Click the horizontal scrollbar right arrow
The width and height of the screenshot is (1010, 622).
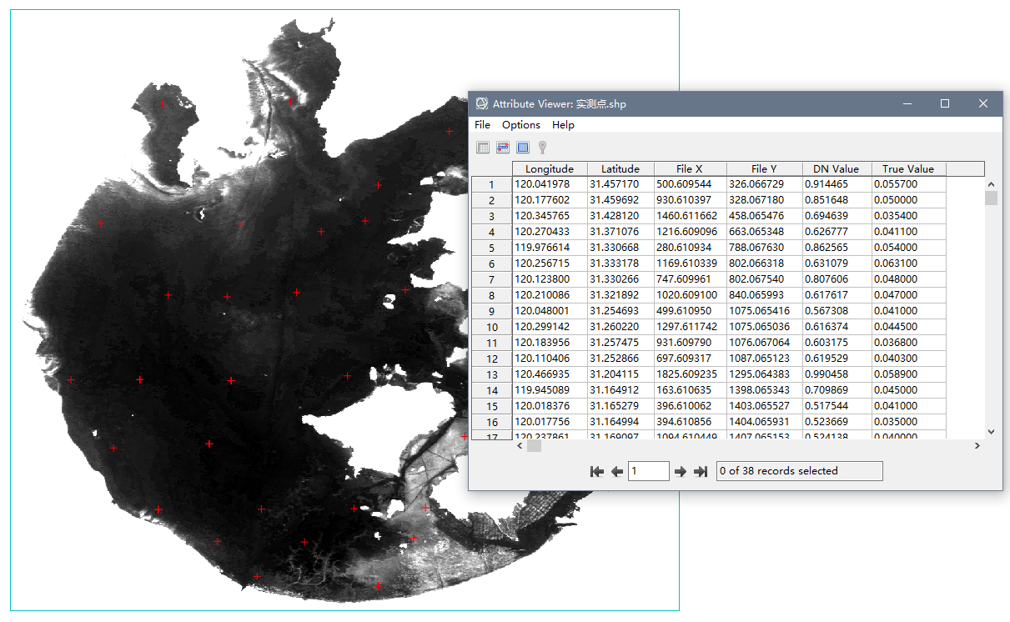point(977,446)
